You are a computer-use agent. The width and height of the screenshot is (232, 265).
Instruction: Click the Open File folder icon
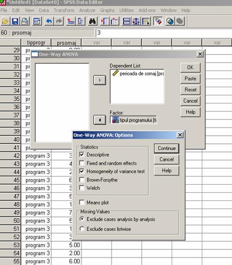5,22
